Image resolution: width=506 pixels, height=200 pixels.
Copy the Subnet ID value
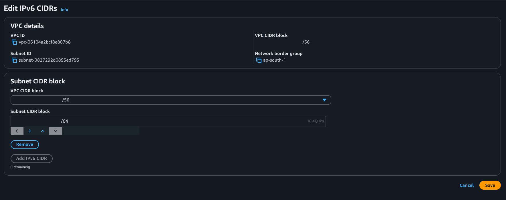click(14, 60)
